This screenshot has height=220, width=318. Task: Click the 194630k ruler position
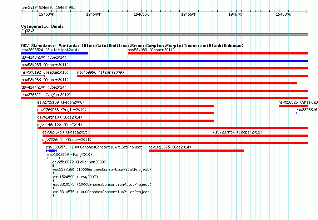47,14
